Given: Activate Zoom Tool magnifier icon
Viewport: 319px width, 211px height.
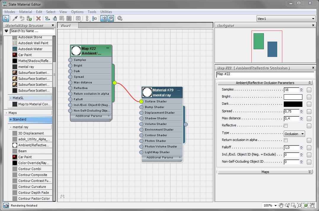Looking at the screenshot, I should coord(287,205).
